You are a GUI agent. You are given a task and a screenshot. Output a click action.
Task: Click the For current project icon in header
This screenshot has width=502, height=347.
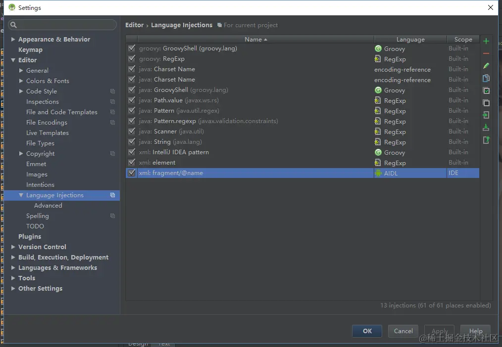[219, 25]
